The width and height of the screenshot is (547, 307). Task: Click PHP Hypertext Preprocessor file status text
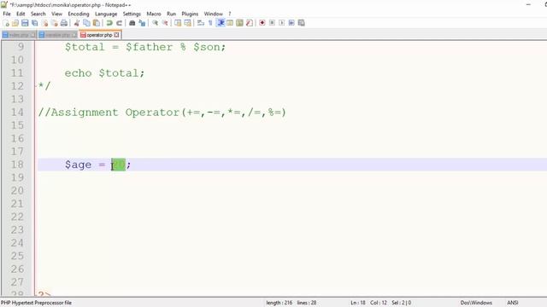(x=36, y=303)
